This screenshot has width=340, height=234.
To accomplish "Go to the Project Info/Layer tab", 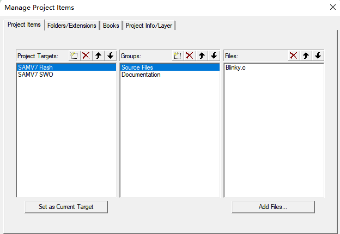I will pyautogui.click(x=149, y=26).
